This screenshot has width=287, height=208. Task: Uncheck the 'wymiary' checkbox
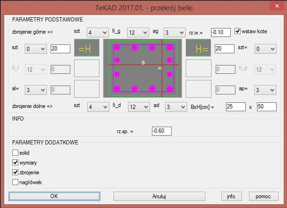(15, 162)
